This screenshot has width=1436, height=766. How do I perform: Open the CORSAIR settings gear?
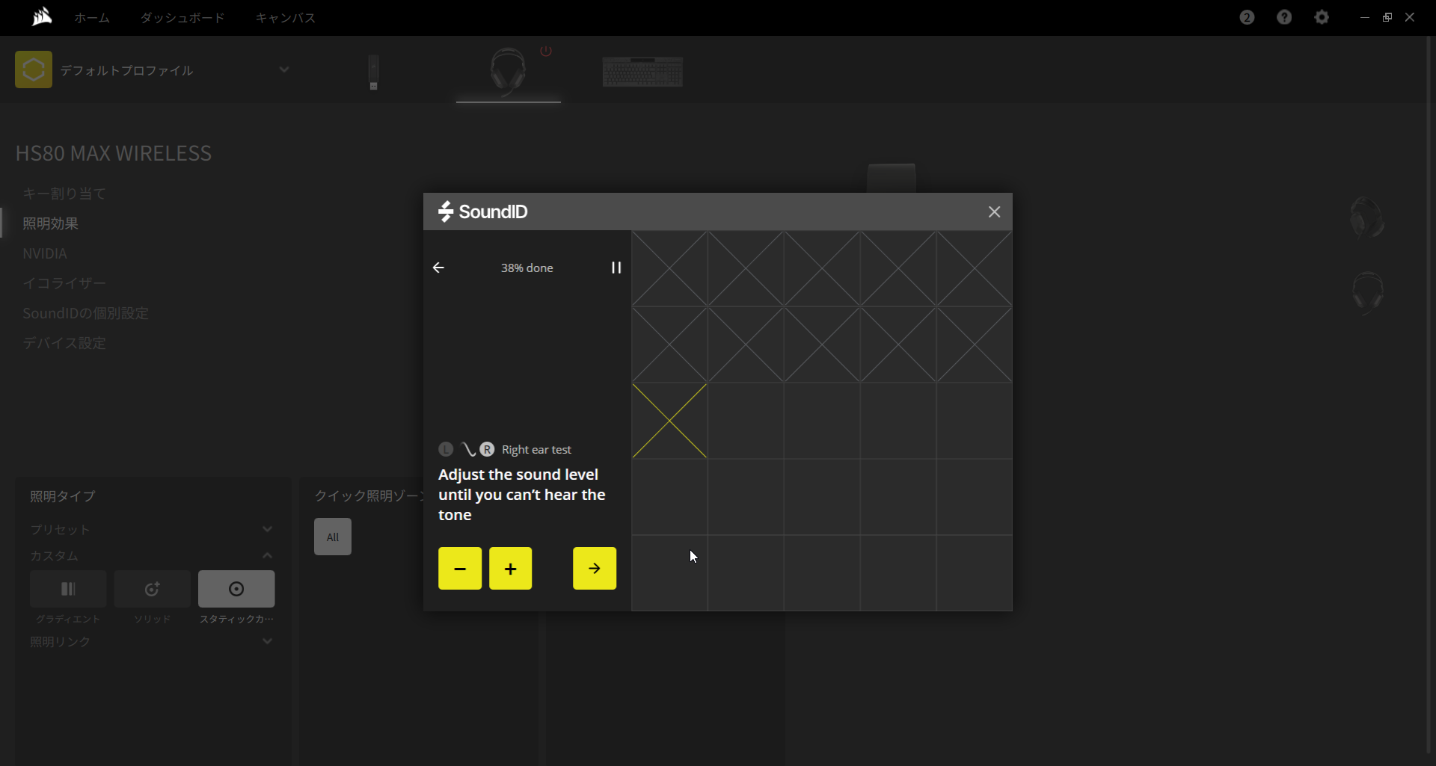[1322, 17]
